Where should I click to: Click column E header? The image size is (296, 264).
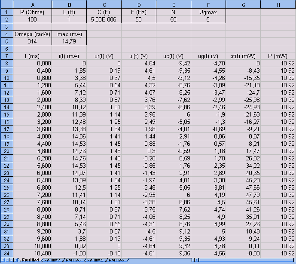point(174,4)
